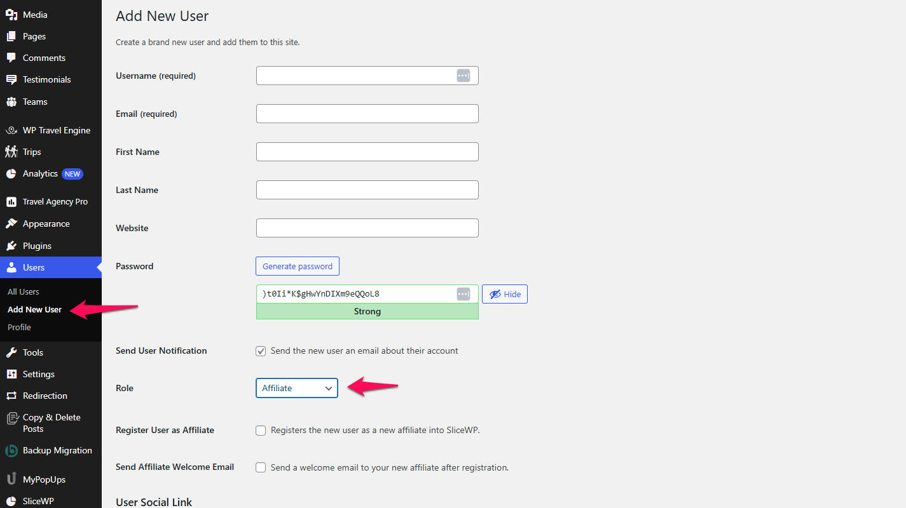The height and width of the screenshot is (508, 906).
Task: Click inside the Email input field
Action: click(367, 113)
